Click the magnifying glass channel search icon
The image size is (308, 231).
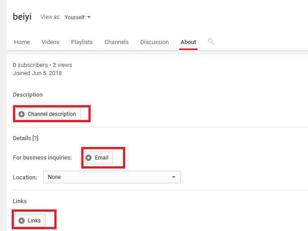click(211, 41)
